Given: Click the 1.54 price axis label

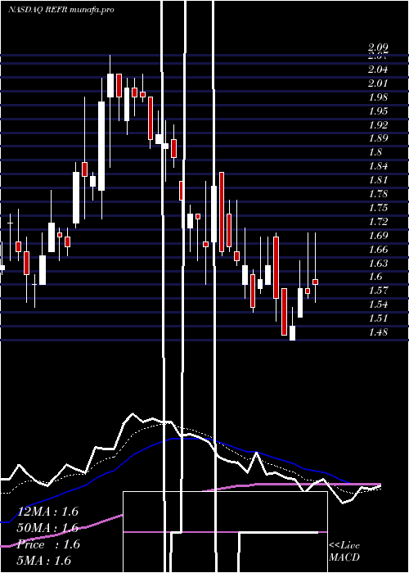Looking at the screenshot, I should (x=378, y=305).
